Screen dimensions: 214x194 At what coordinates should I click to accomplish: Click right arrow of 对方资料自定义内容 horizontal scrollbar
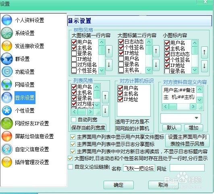(x=193, y=106)
